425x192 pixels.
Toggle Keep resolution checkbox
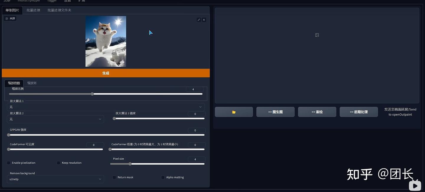point(58,163)
